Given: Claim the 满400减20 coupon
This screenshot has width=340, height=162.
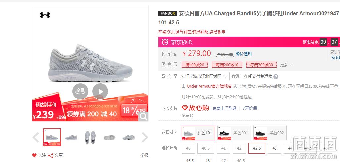Looking at the screenshot, I should tap(194, 65).
